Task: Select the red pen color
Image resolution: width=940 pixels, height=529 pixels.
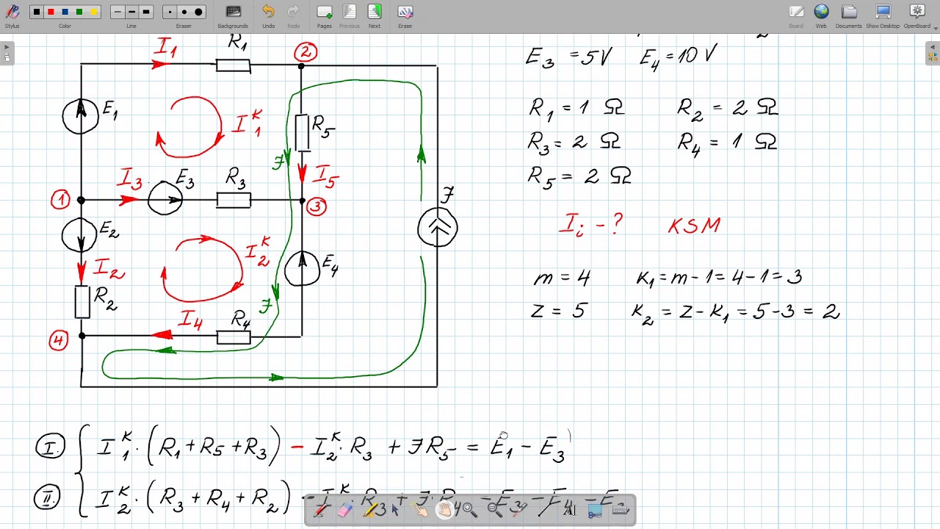Action: click(51, 12)
